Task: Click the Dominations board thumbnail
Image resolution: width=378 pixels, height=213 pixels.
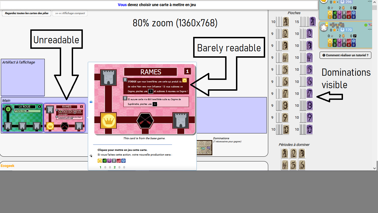Action: click(204, 148)
